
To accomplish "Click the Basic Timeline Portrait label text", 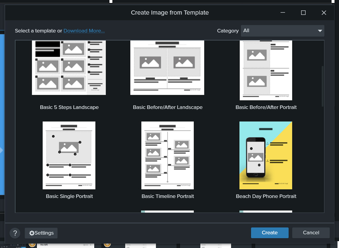I will tap(167, 196).
